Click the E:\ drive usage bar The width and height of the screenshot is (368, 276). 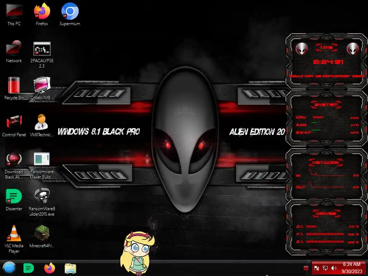[x=325, y=241]
